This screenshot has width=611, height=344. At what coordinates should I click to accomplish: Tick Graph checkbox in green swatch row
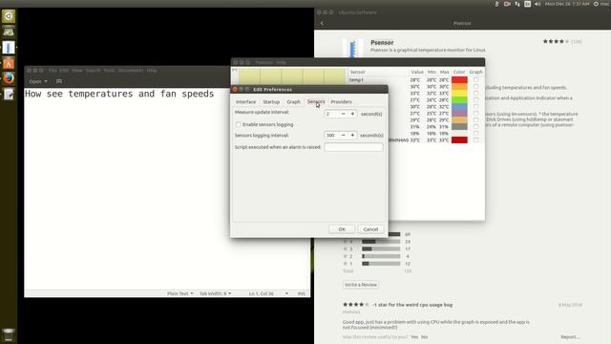point(475,99)
